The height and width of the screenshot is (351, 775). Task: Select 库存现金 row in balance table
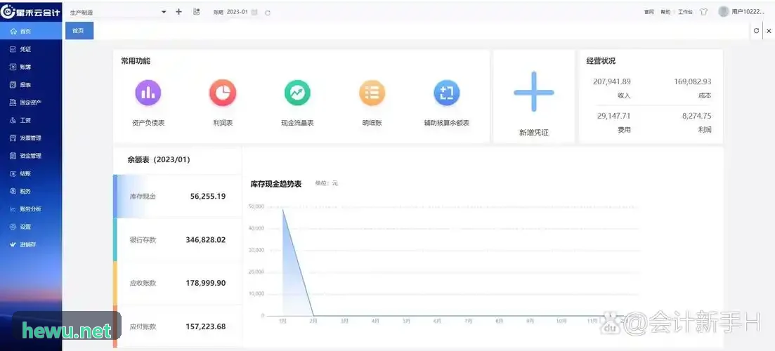(178, 196)
